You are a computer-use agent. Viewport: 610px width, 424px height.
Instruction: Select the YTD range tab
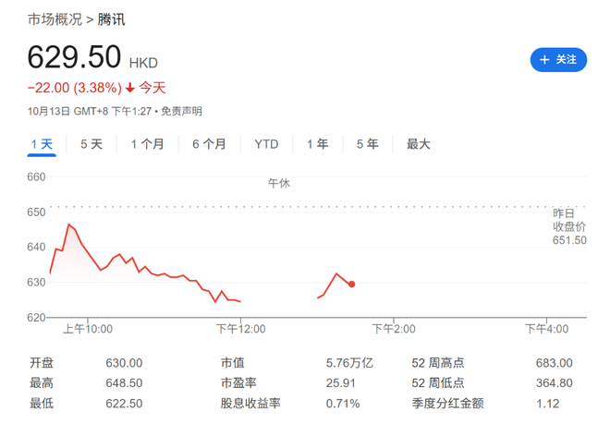click(x=266, y=144)
